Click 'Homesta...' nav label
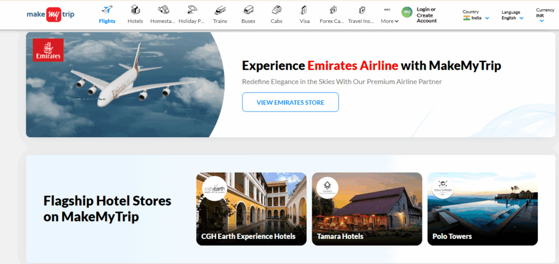This screenshot has height=264, width=559. [163, 21]
